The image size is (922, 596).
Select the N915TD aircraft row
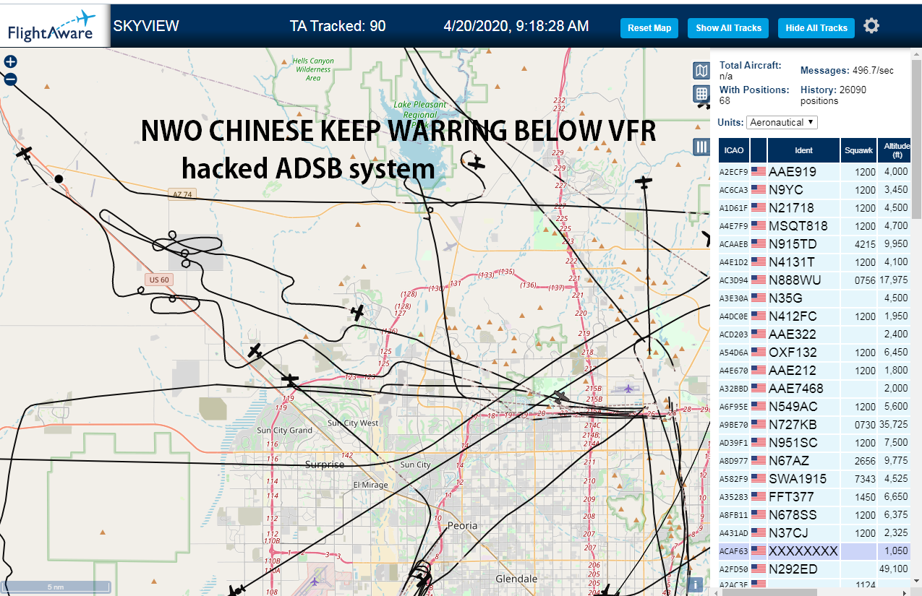[814, 244]
